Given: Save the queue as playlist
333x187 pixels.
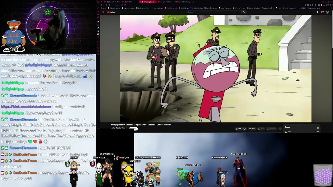Looking at the screenshot, I should pos(288,132).
